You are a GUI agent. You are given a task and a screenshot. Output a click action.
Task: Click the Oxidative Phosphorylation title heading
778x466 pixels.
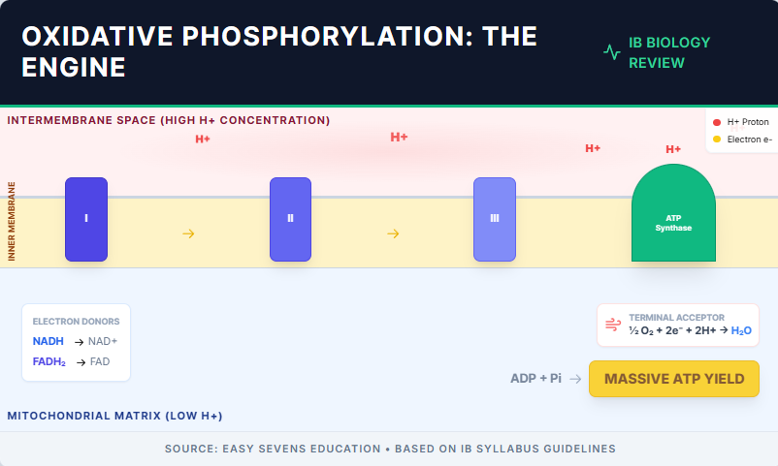[279, 51]
